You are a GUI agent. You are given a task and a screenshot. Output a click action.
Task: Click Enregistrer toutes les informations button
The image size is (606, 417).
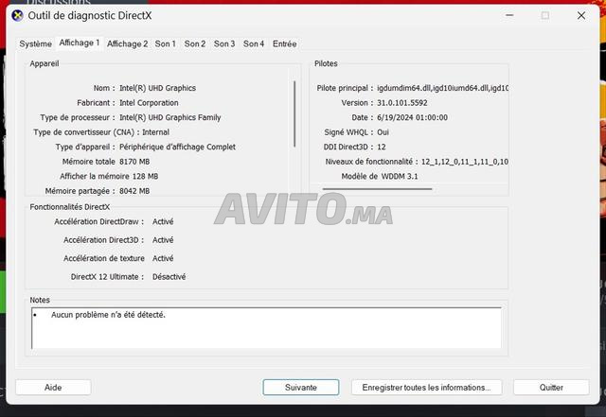(427, 388)
